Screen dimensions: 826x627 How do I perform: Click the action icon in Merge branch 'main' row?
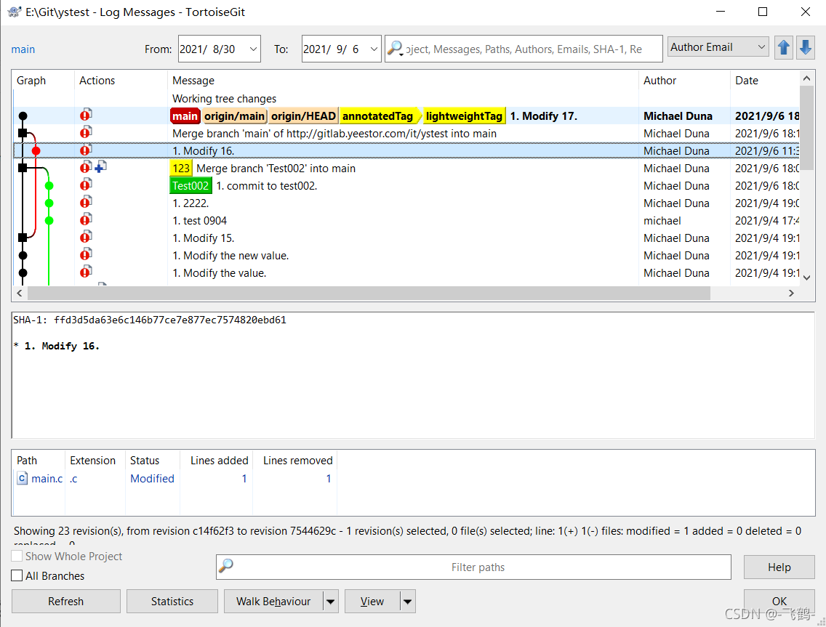tap(86, 132)
